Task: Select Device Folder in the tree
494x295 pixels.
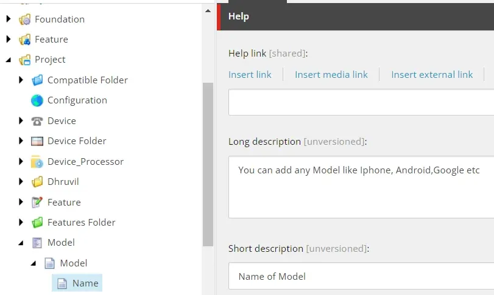Action: point(77,141)
